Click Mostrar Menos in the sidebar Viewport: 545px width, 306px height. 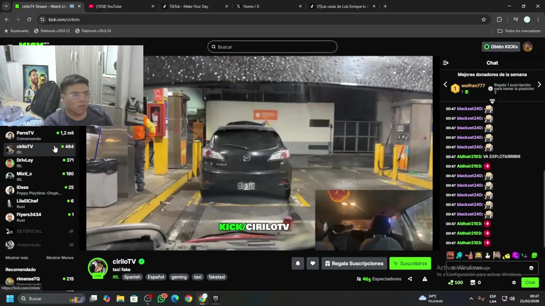(60, 258)
